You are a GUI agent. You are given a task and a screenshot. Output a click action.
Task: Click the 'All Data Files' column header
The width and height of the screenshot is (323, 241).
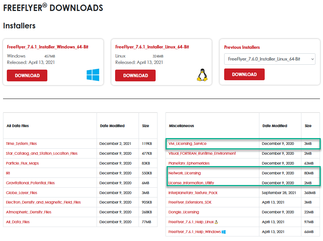pos(18,126)
